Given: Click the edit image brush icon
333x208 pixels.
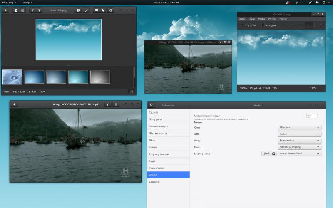Looking at the screenshot, I should click(x=87, y=10).
